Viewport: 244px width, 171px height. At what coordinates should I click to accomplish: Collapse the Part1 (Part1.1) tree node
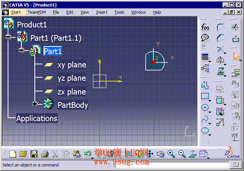click(x=8, y=37)
